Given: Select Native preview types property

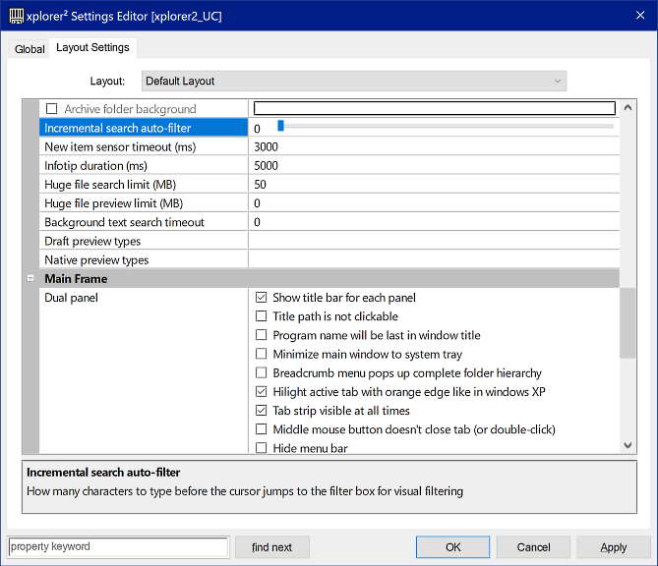Looking at the screenshot, I should click(x=144, y=260).
